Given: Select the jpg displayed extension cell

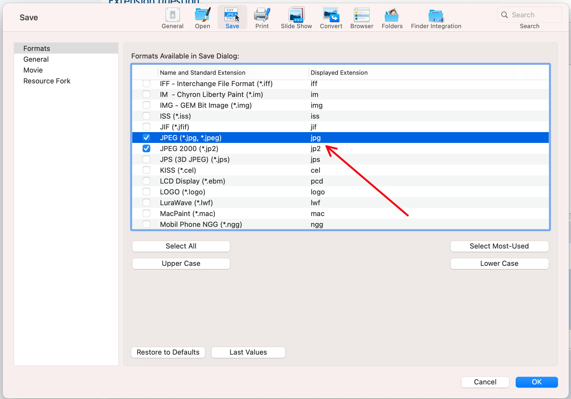Looking at the screenshot, I should coord(316,138).
